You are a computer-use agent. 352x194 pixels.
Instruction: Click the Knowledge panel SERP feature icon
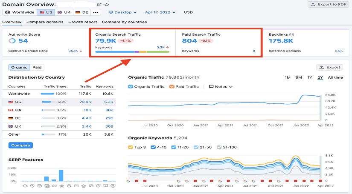[x=25, y=186]
